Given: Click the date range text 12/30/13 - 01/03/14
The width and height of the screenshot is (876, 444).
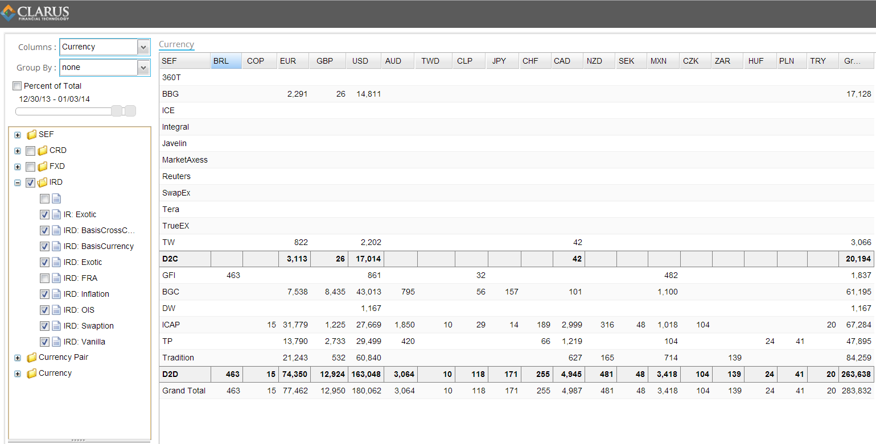Looking at the screenshot, I should pyautogui.click(x=54, y=99).
